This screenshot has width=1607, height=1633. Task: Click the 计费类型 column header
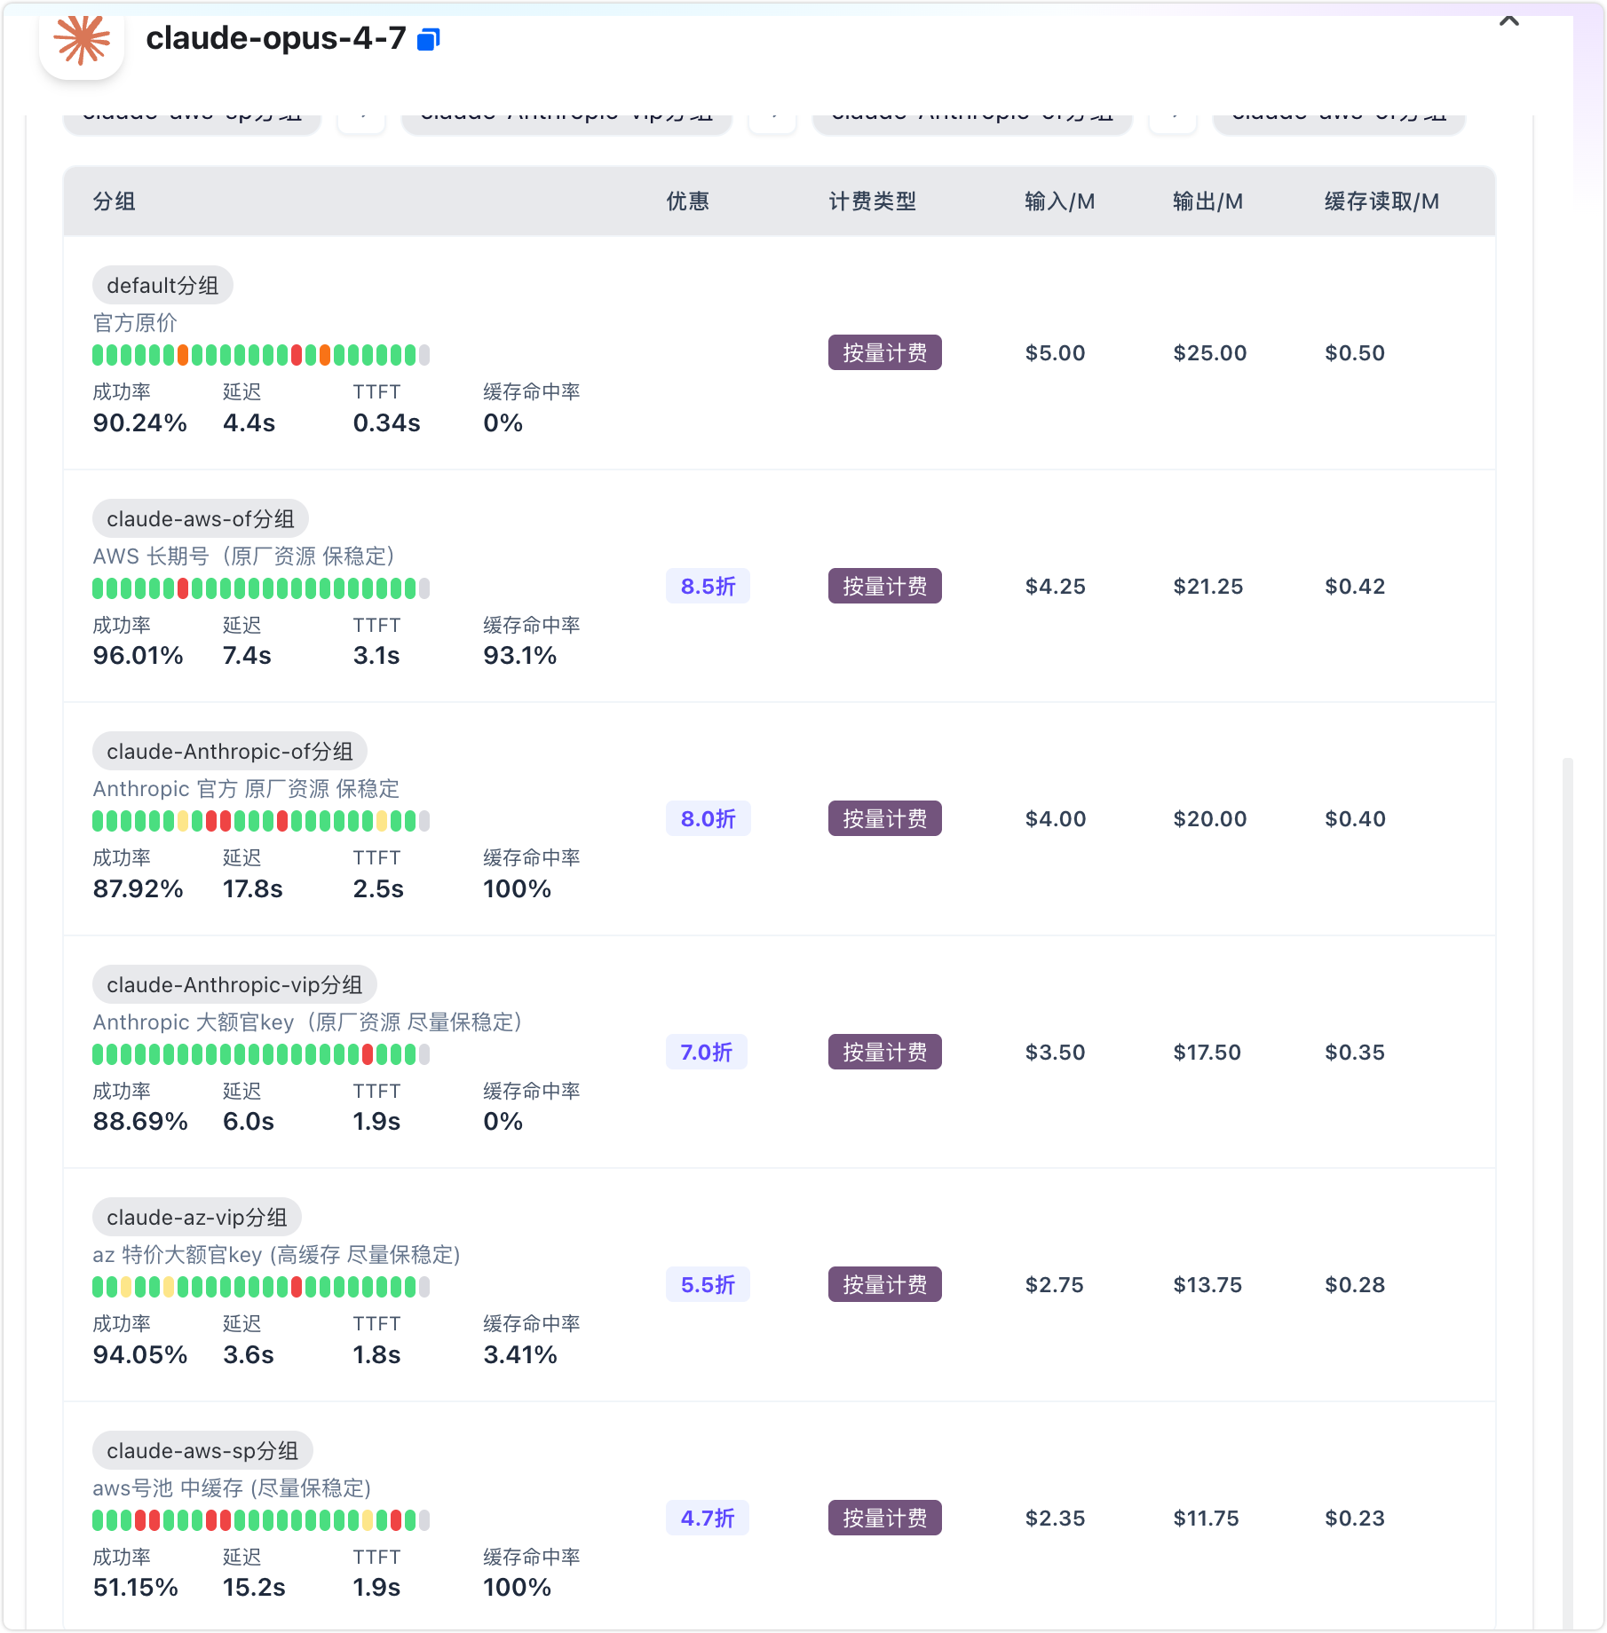pyautogui.click(x=872, y=201)
